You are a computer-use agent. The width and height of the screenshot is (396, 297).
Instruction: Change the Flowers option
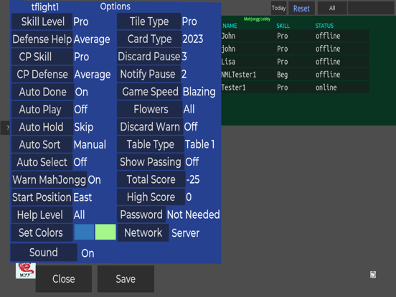tap(150, 109)
